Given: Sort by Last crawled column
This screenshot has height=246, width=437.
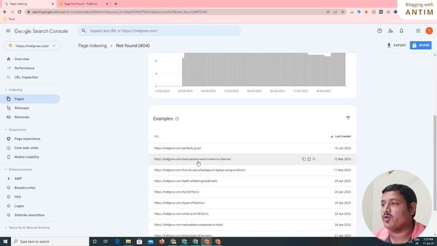Looking at the screenshot, I should pyautogui.click(x=341, y=137).
